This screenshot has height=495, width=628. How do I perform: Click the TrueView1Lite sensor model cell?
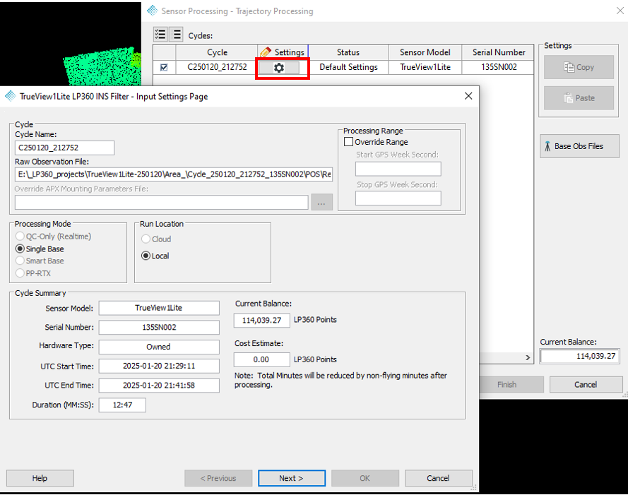coord(425,67)
